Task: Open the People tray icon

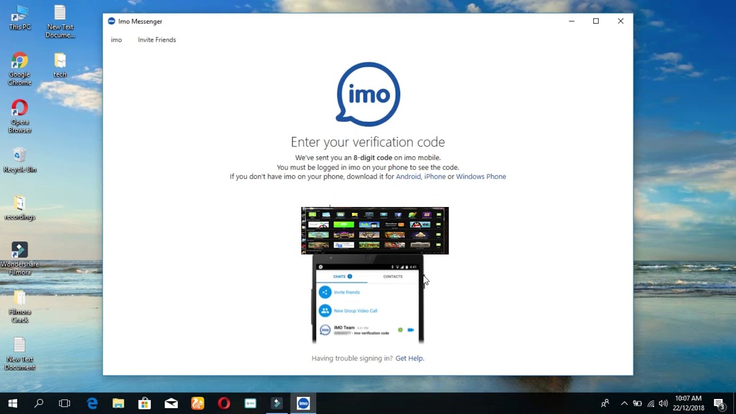Action: pyautogui.click(x=605, y=403)
